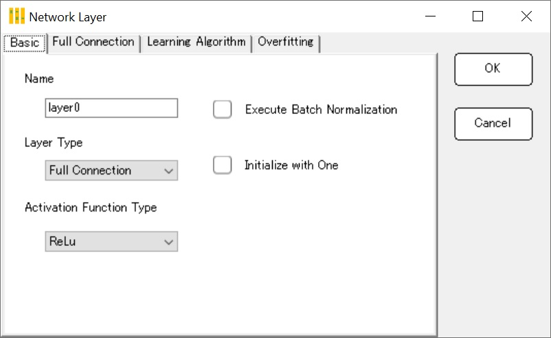Toggle Initialize with One checkbox

click(x=222, y=165)
